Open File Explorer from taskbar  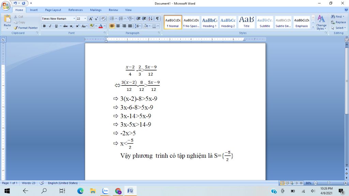pyautogui.click(x=93, y=191)
